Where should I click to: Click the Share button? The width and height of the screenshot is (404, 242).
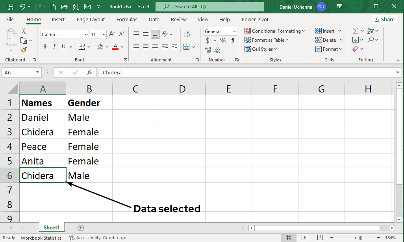385,19
